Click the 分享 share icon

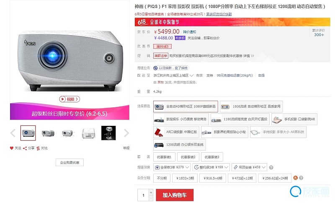(25, 148)
